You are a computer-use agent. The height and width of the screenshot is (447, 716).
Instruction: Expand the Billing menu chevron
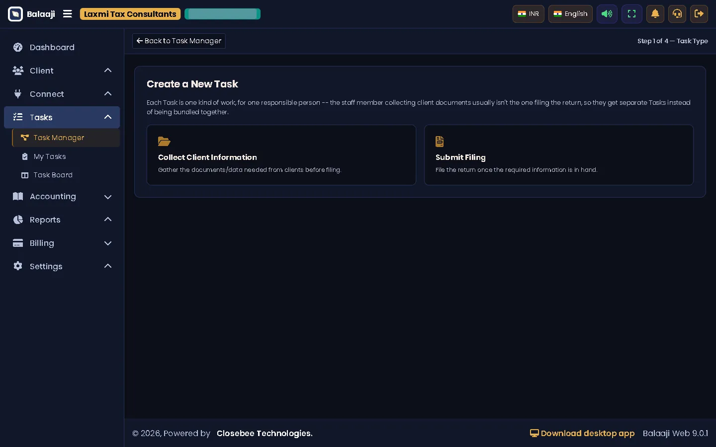tap(108, 243)
